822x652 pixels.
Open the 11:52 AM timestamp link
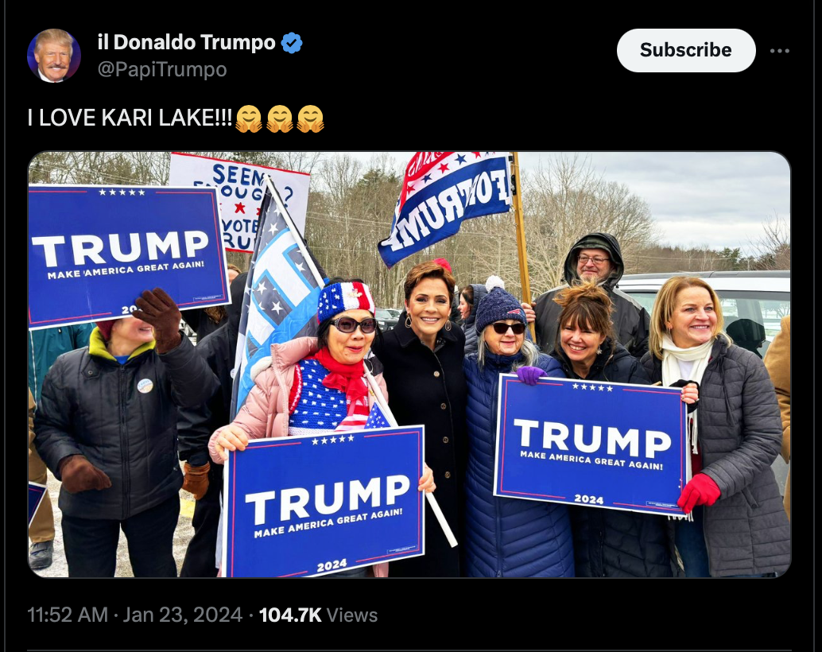pos(68,615)
